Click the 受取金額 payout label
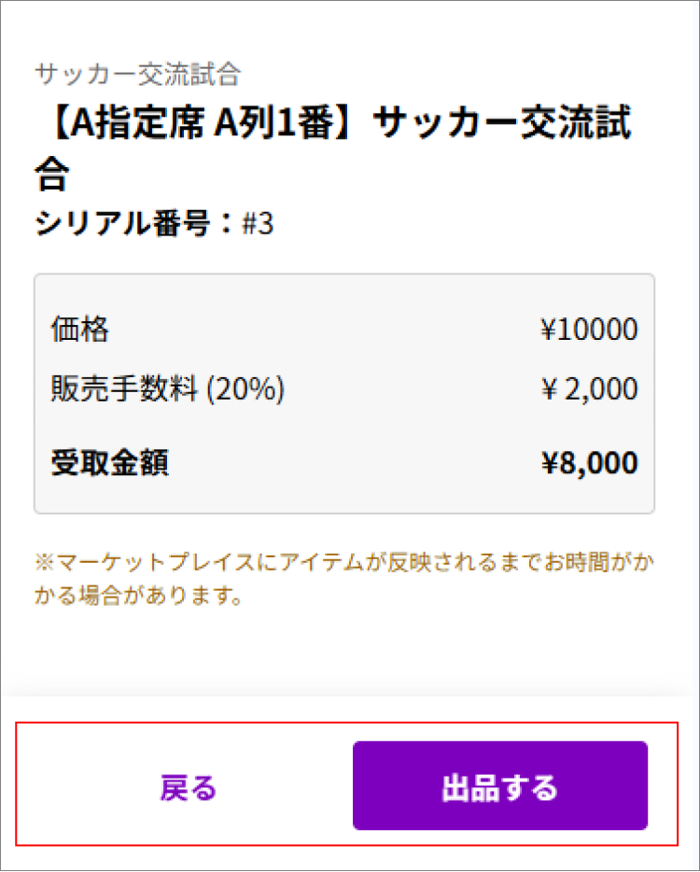 coord(107,462)
